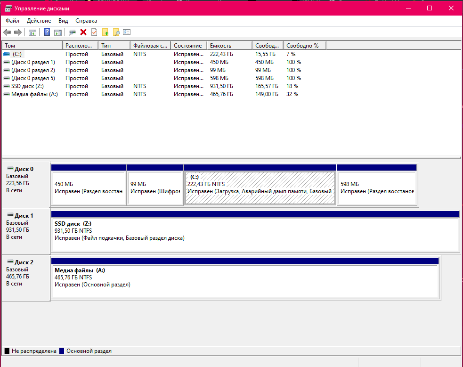
Task: Click the drive icon beside SSD диск (Z:)
Action: click(7, 86)
